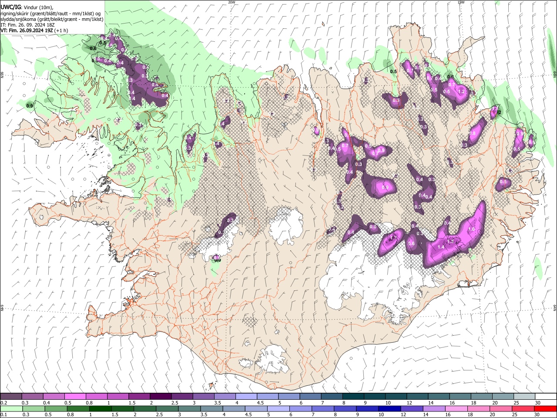Click the dark purple 0.2–0.3 snow legend swatch
Viewport: 557px width, 418px height.
[11, 397]
